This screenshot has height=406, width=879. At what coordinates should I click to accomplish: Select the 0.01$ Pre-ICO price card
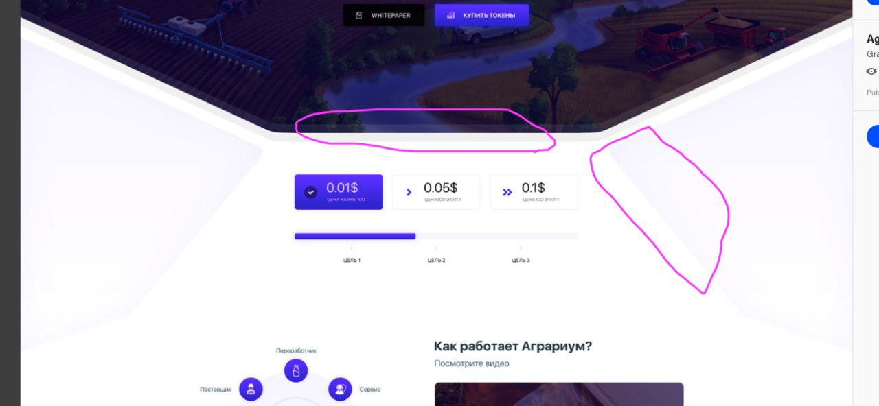[x=339, y=192]
